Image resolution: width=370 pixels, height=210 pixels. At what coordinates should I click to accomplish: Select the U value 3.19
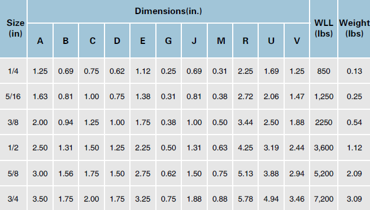(271, 148)
